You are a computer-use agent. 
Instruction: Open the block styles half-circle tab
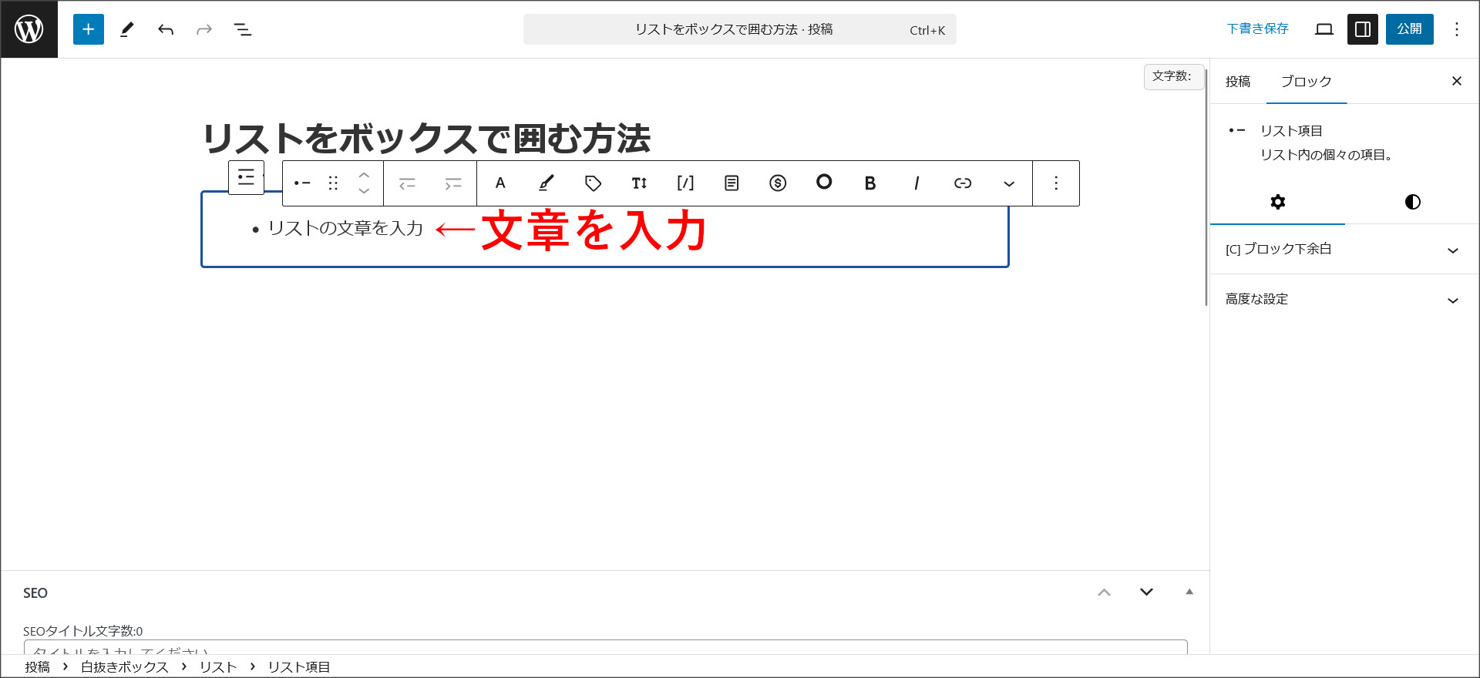tap(1412, 202)
